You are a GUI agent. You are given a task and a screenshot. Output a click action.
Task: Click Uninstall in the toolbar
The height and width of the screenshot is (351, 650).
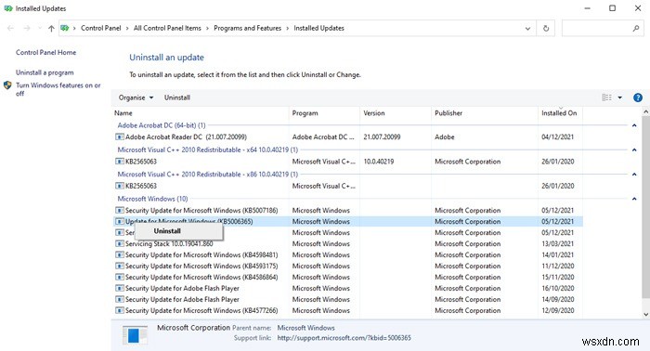pyautogui.click(x=177, y=97)
